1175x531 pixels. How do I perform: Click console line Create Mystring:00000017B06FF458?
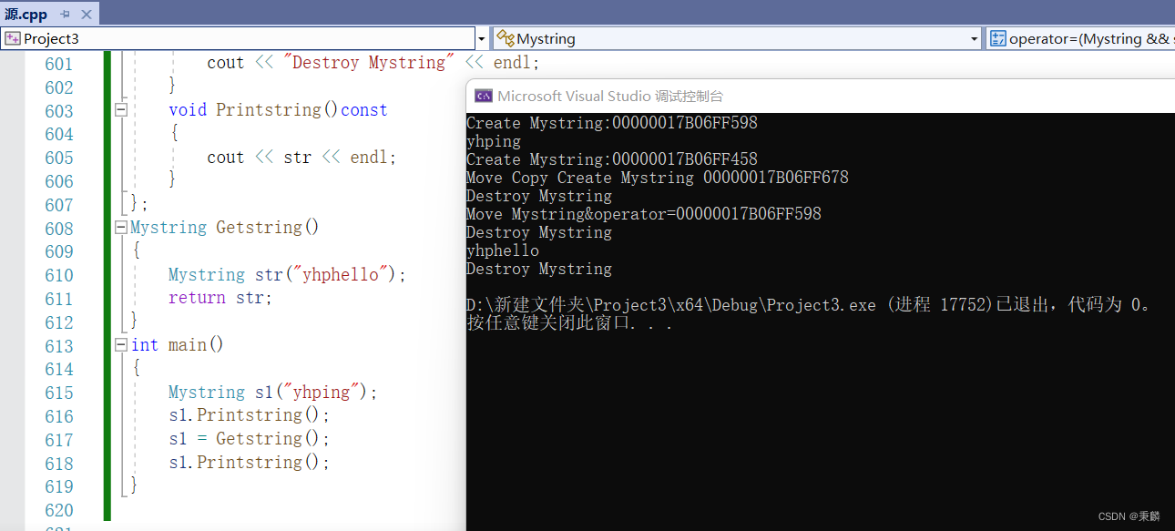(612, 159)
